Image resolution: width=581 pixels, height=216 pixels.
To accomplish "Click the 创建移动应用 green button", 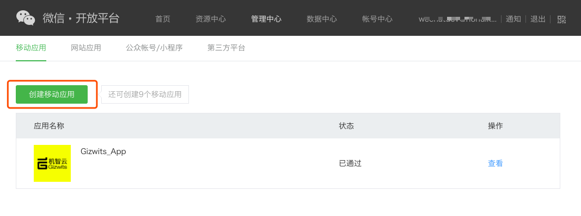I will (x=52, y=94).
